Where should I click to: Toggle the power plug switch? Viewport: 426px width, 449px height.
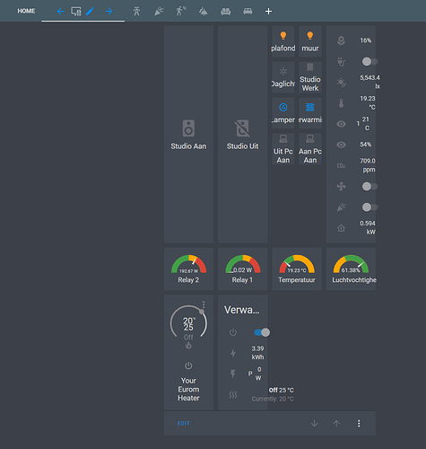point(369,62)
